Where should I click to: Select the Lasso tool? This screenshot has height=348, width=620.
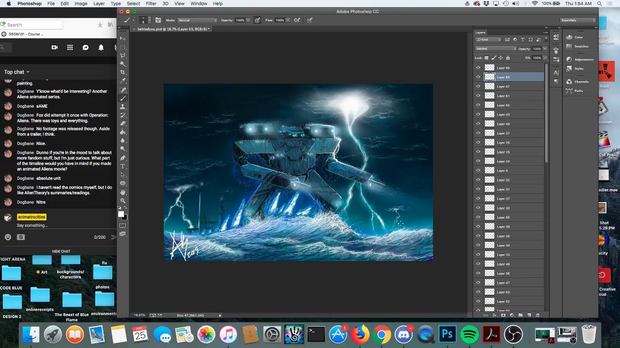click(x=123, y=55)
